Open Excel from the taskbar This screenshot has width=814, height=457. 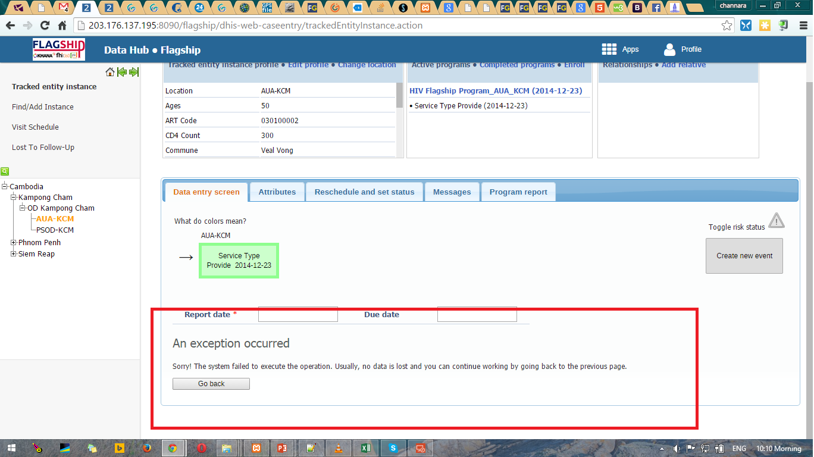click(366, 448)
